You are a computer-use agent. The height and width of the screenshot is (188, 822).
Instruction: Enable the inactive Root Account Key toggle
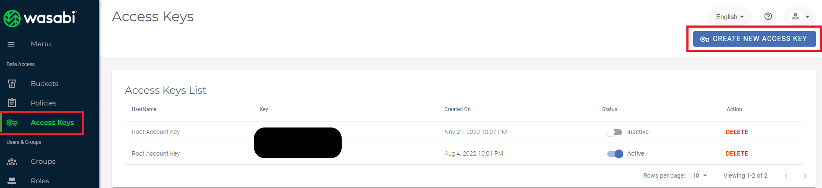[614, 132]
